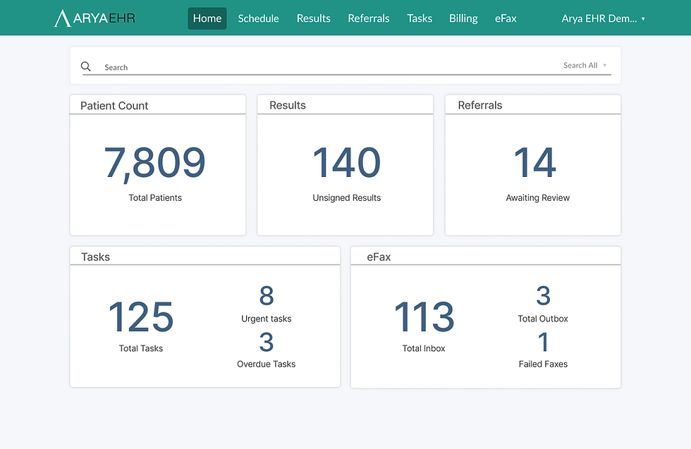Click the Failed Faxes label
This screenshot has height=449, width=691.
click(543, 364)
